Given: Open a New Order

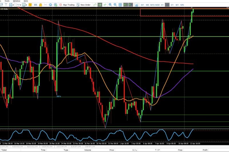Looking at the screenshot, I should (x=84, y=5).
